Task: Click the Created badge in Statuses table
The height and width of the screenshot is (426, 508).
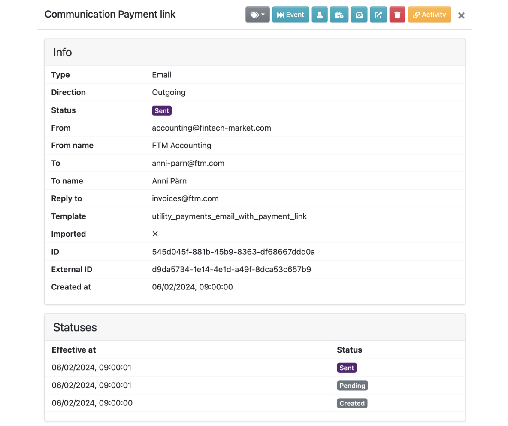Action: pos(352,403)
